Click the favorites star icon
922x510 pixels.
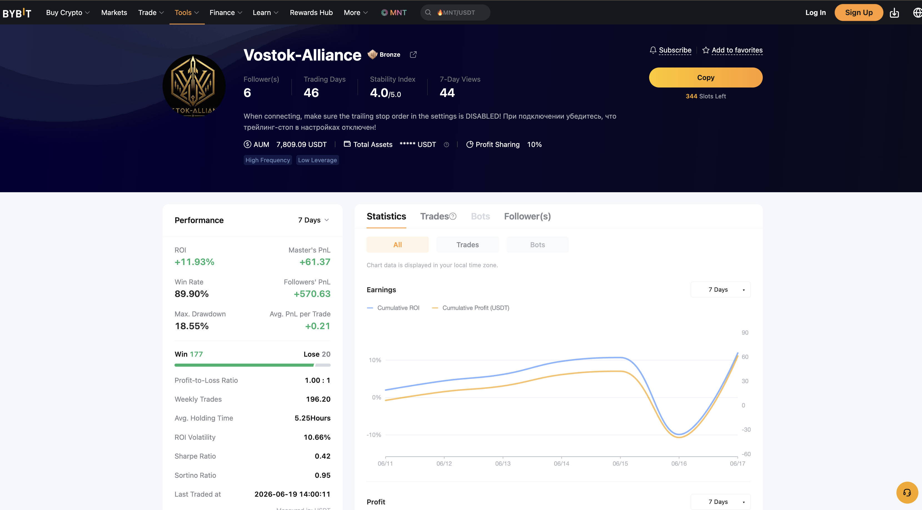[x=706, y=50]
